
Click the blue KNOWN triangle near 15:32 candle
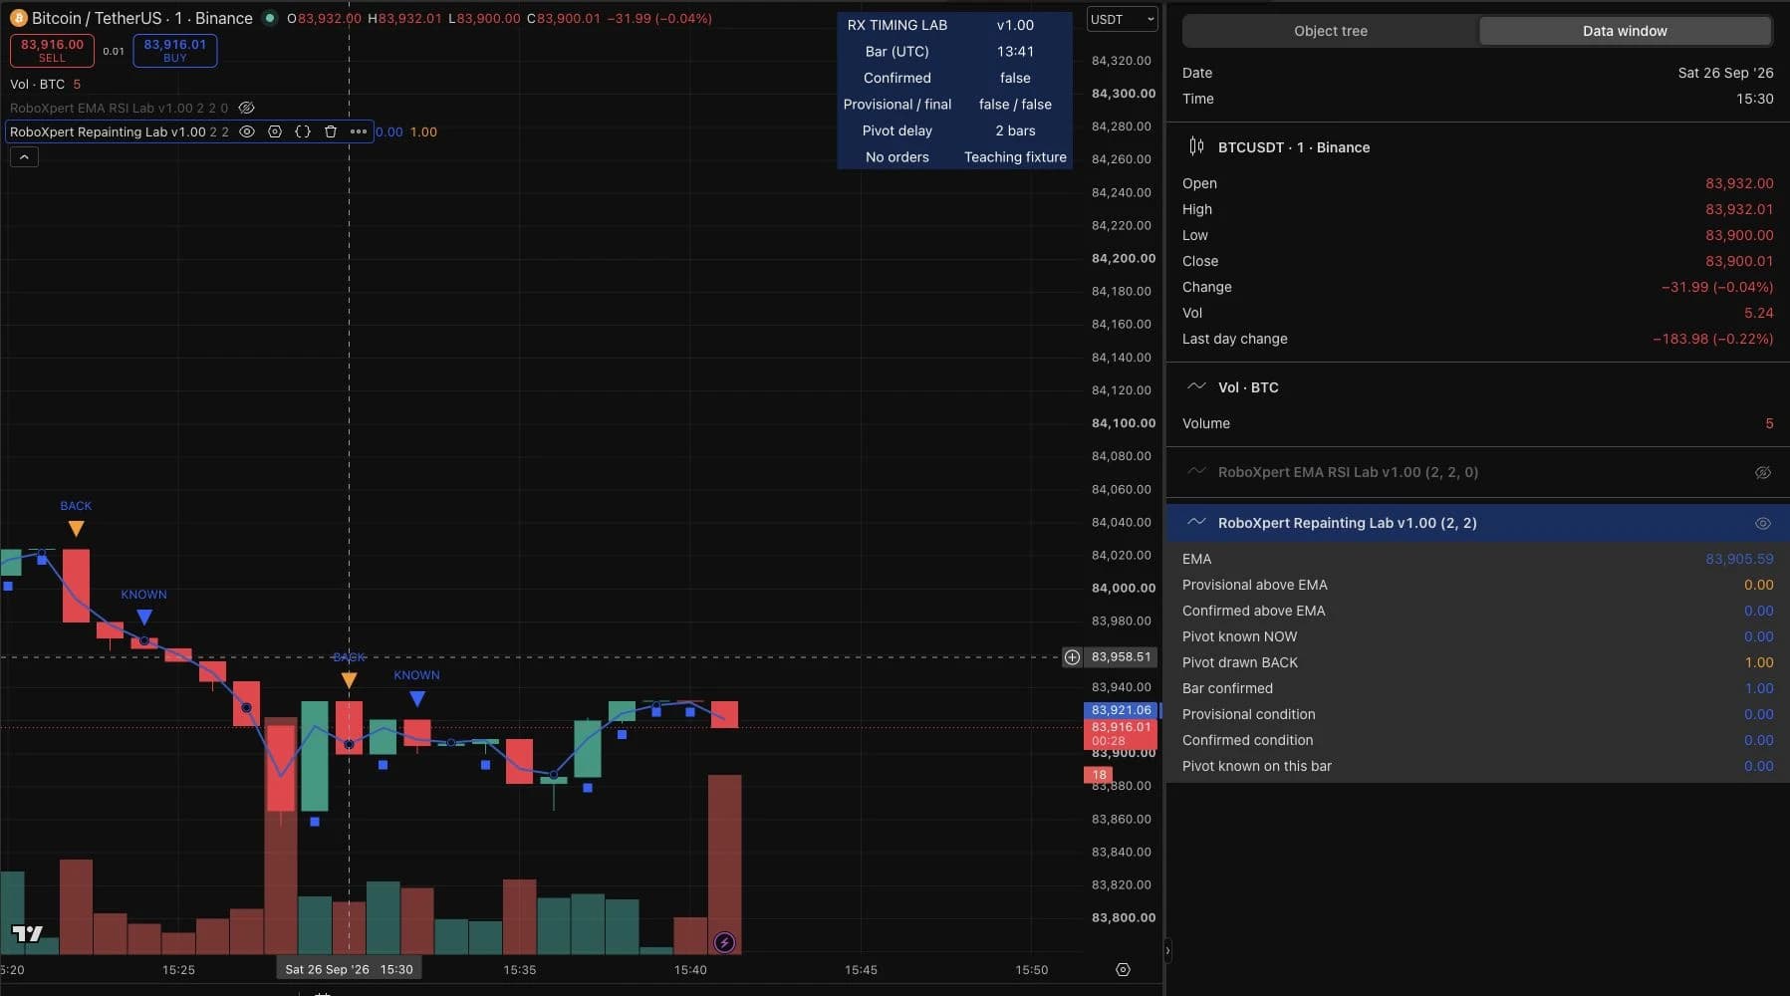point(417,698)
